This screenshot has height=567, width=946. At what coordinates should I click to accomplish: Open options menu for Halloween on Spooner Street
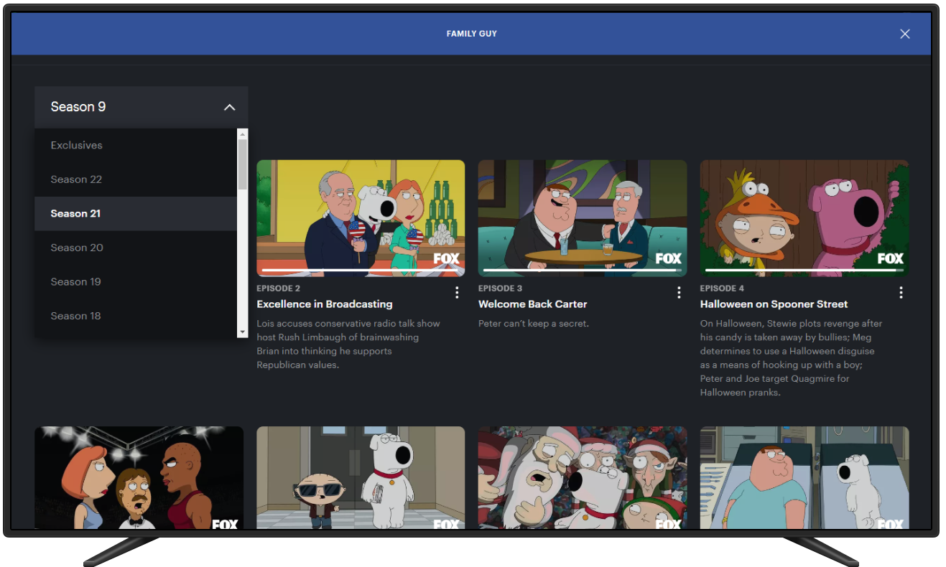[x=901, y=292]
